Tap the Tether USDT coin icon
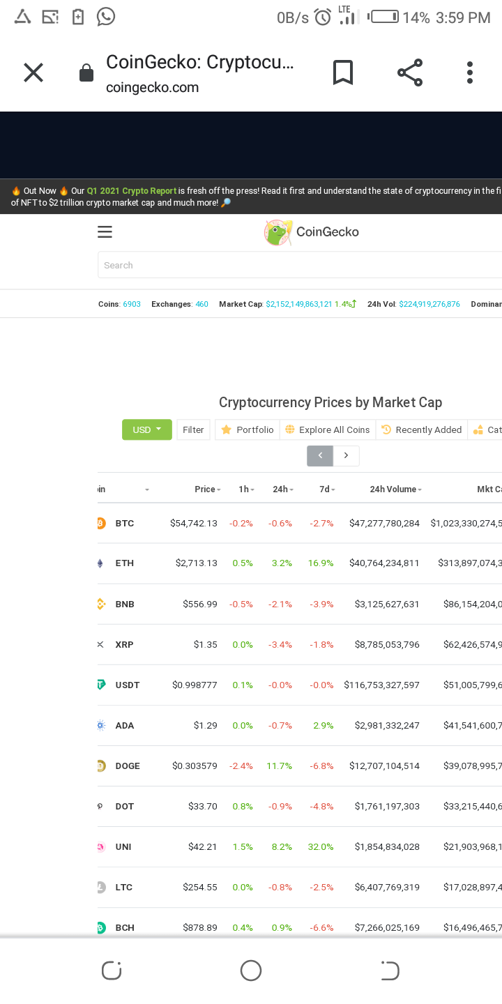The image size is (502, 1004). coord(101,685)
